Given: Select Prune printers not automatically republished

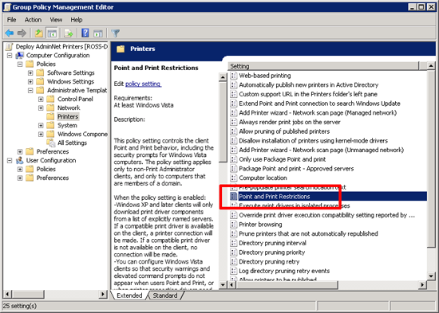Looking at the screenshot, I should 308,233.
